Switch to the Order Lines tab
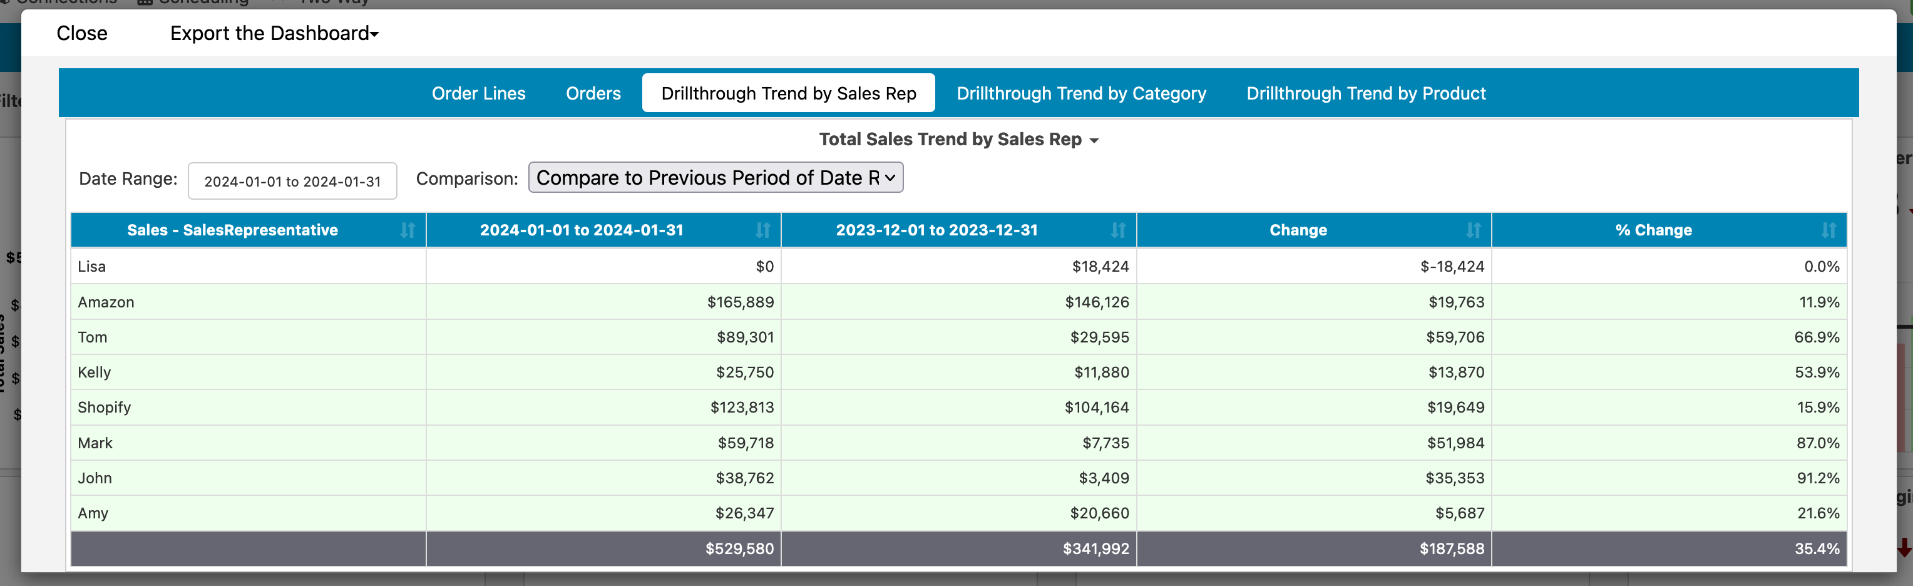The height and width of the screenshot is (586, 1913). [x=478, y=93]
